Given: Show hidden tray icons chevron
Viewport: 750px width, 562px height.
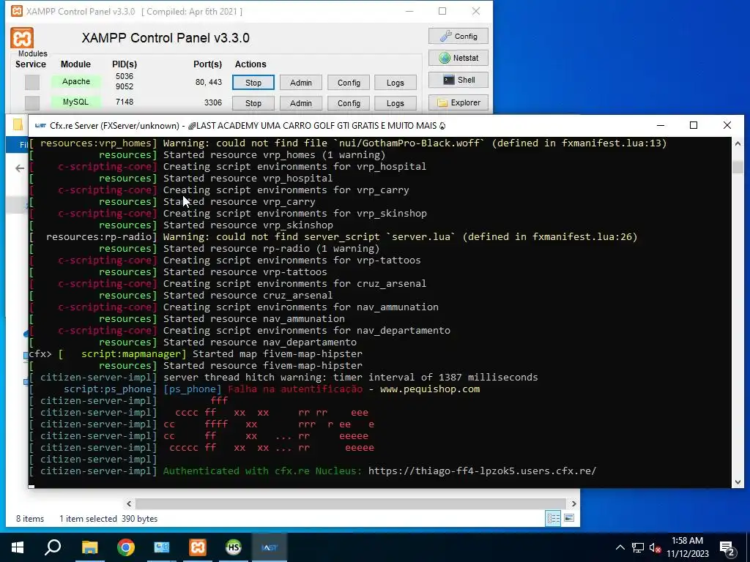Looking at the screenshot, I should tap(620, 547).
